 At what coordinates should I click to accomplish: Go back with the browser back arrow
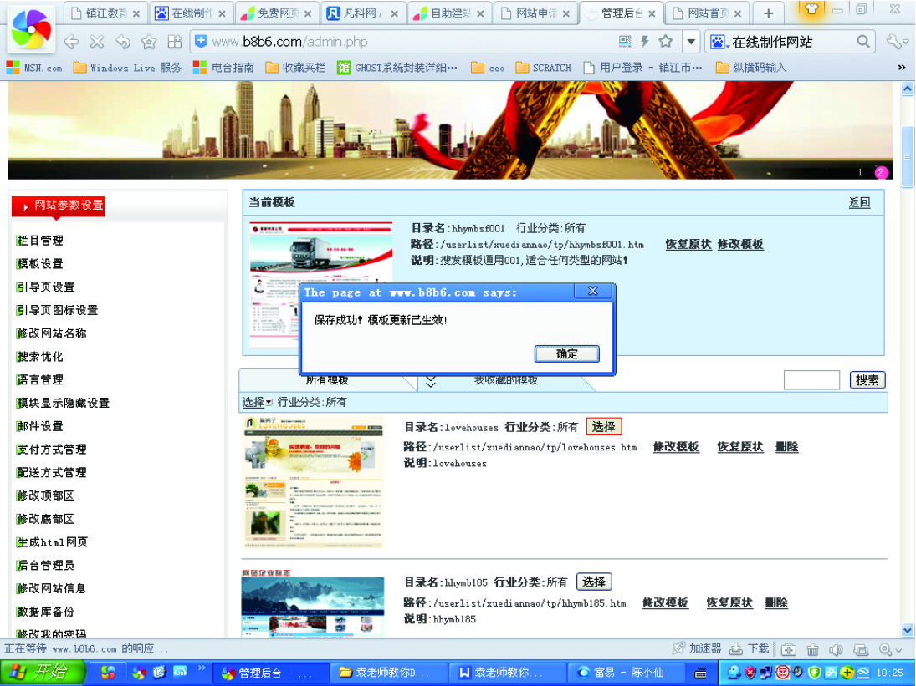pyautogui.click(x=71, y=42)
